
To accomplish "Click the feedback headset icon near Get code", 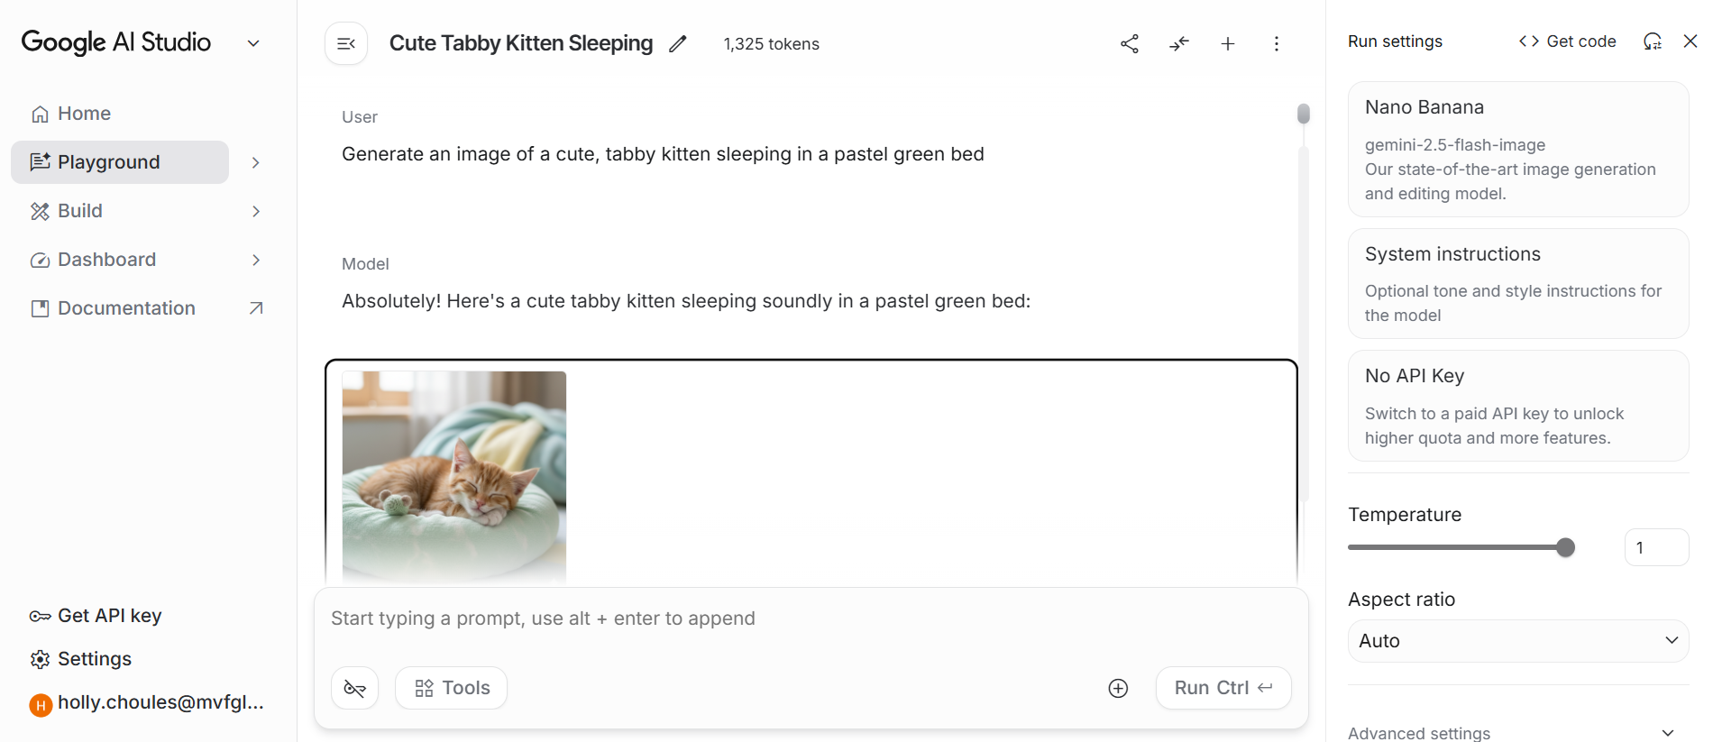I will pos(1653,41).
